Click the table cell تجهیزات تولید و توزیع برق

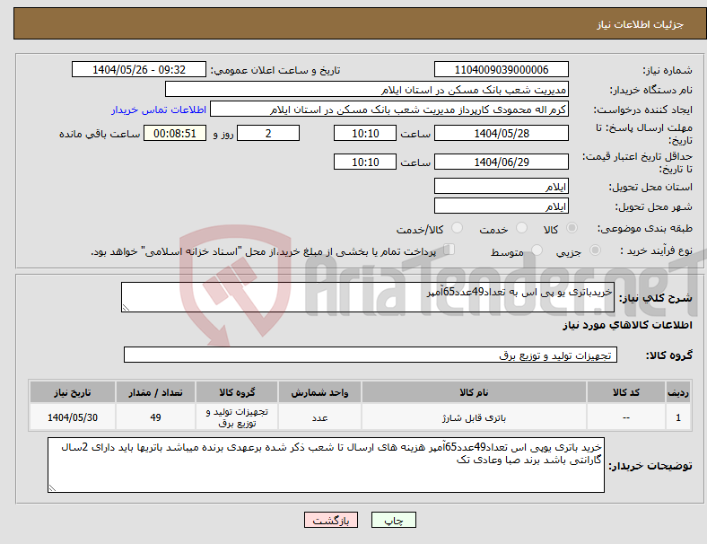(x=237, y=417)
